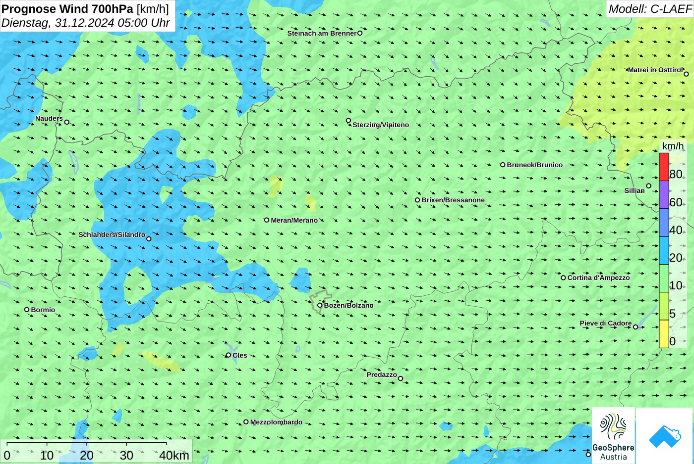Click the red 80 km/h legend swatch
Viewport: 694px width, 464px height.
(664, 167)
